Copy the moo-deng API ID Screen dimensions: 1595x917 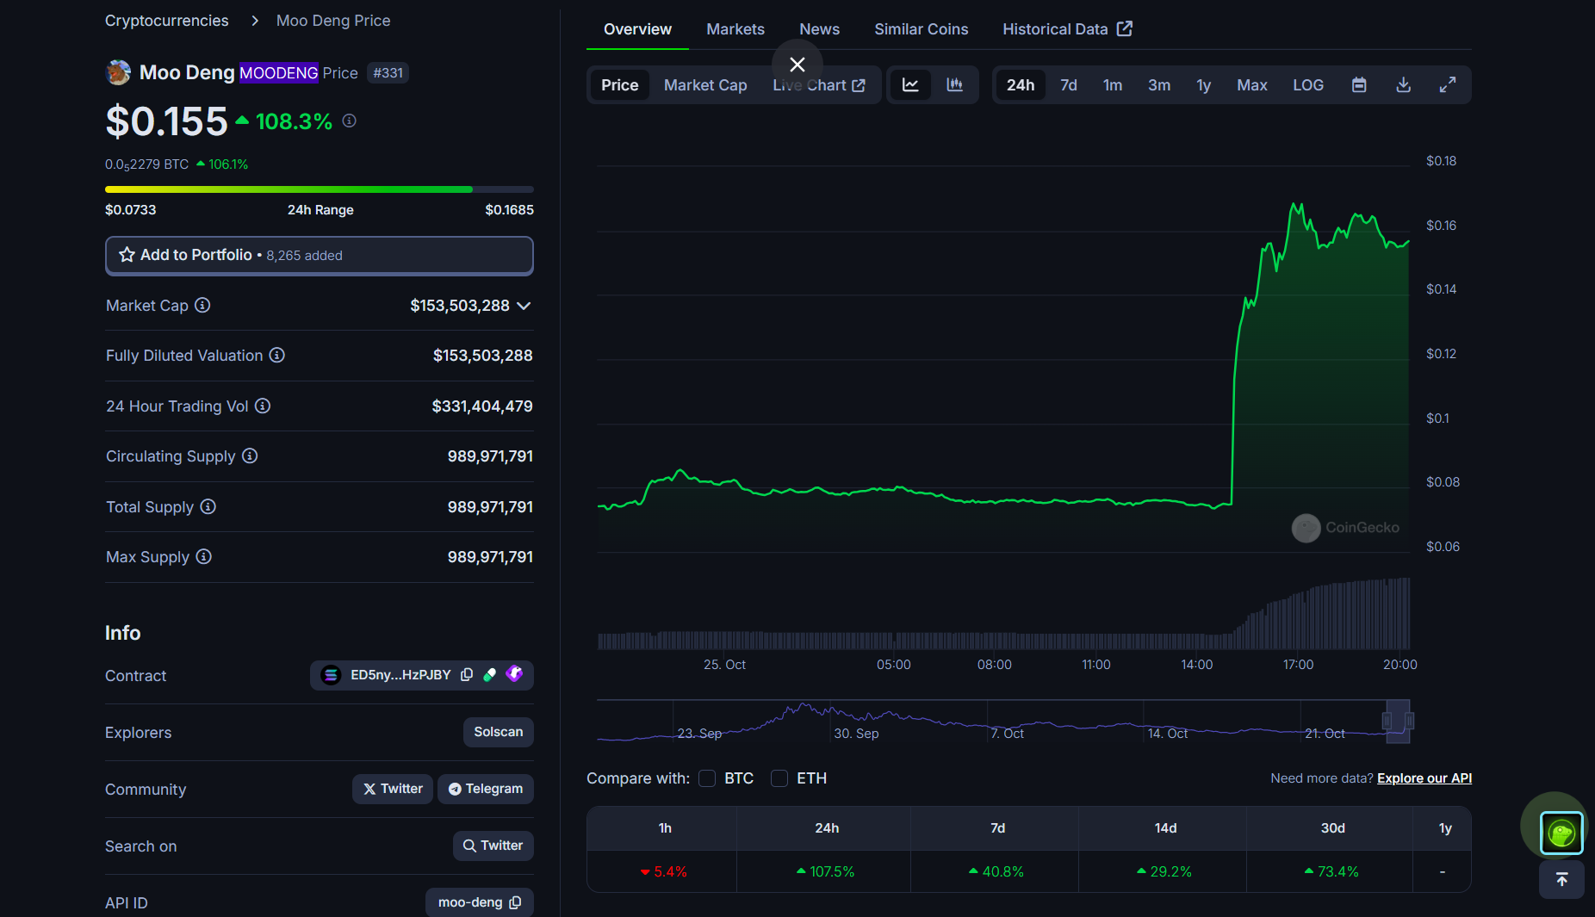coord(516,902)
